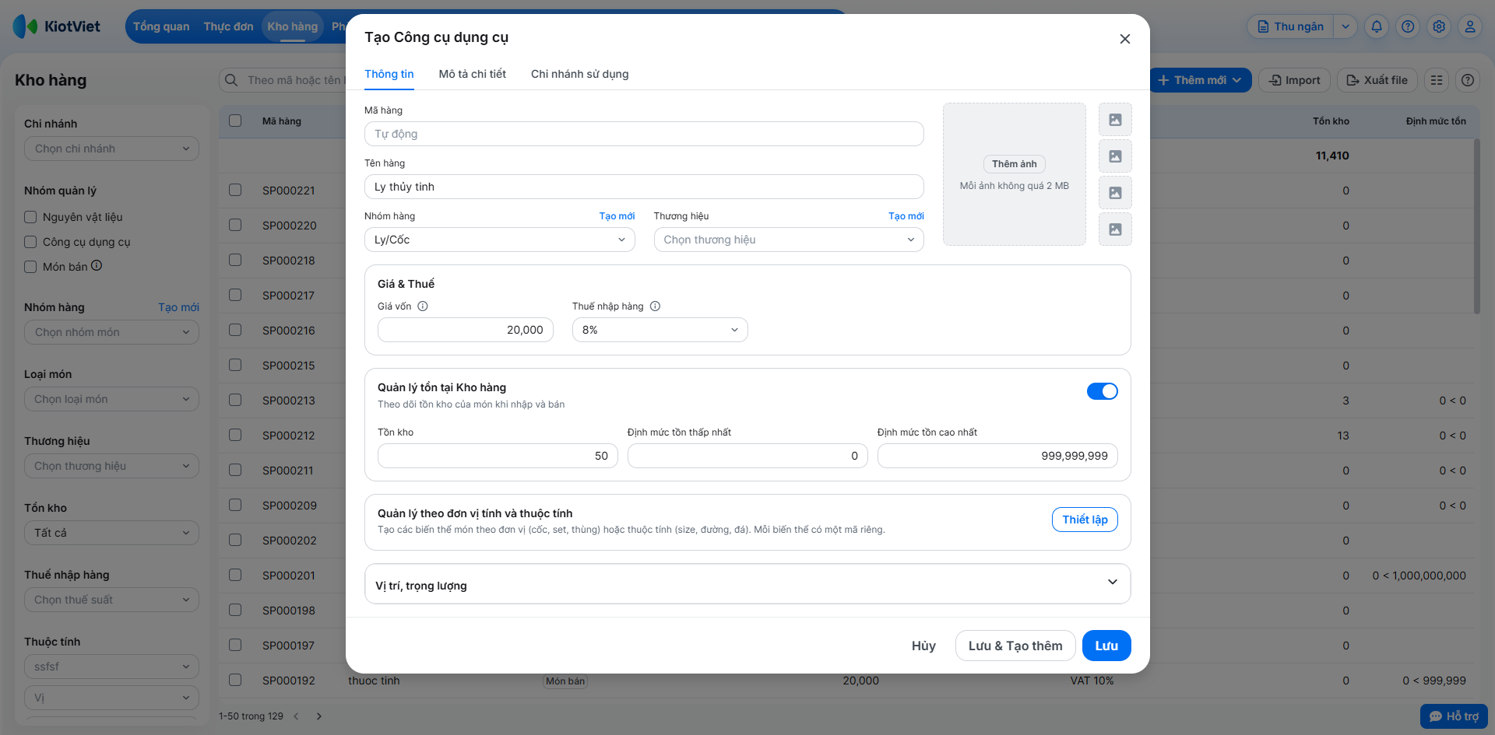Viewport: 1495px width, 735px height.
Task: Click the Thiết lập button
Action: [x=1084, y=520]
